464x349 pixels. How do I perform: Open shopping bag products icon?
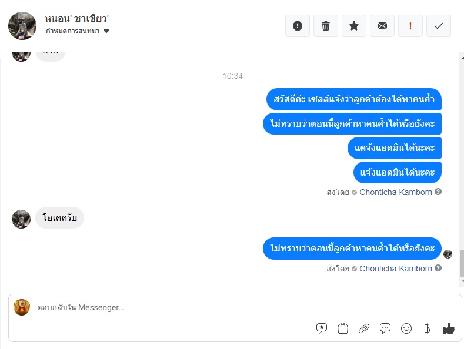(x=343, y=328)
